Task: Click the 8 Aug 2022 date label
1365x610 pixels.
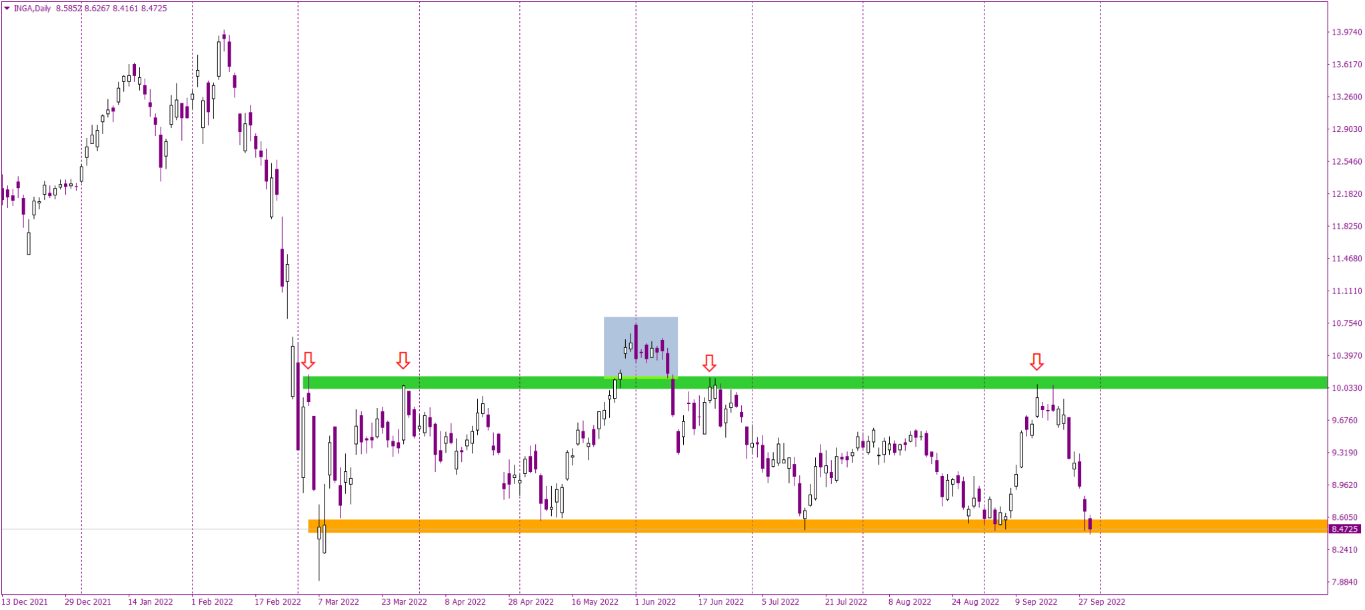Action: [910, 602]
